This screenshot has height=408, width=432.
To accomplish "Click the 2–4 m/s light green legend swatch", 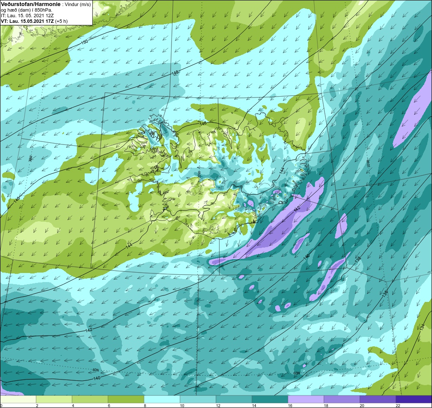I will tap(54, 399).
